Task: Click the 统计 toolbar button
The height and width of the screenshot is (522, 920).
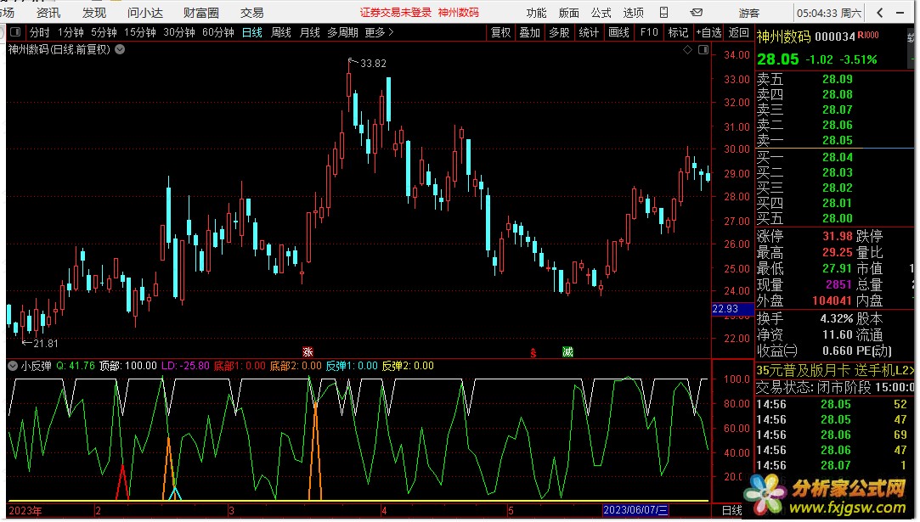Action: pyautogui.click(x=589, y=32)
